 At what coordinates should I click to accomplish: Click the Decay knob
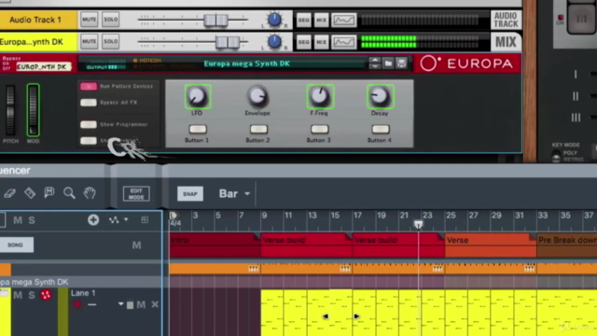tap(380, 97)
